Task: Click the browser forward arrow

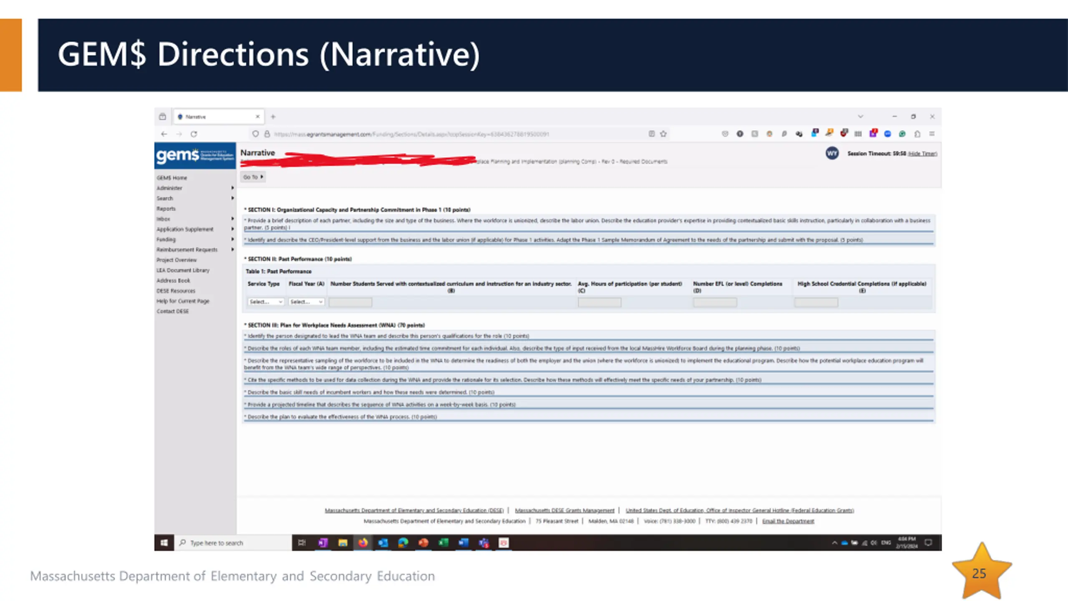Action: pos(179,134)
